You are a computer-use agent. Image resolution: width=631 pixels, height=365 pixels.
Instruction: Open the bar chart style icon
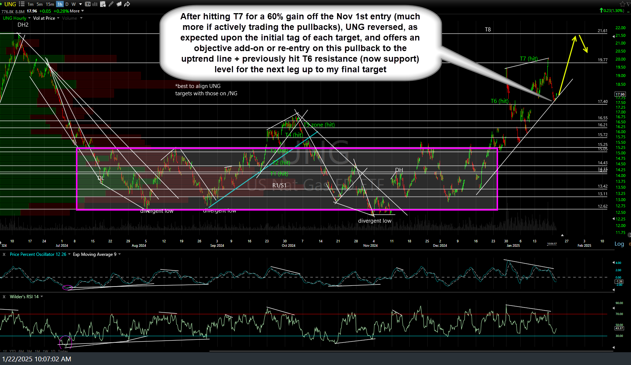point(95,4)
